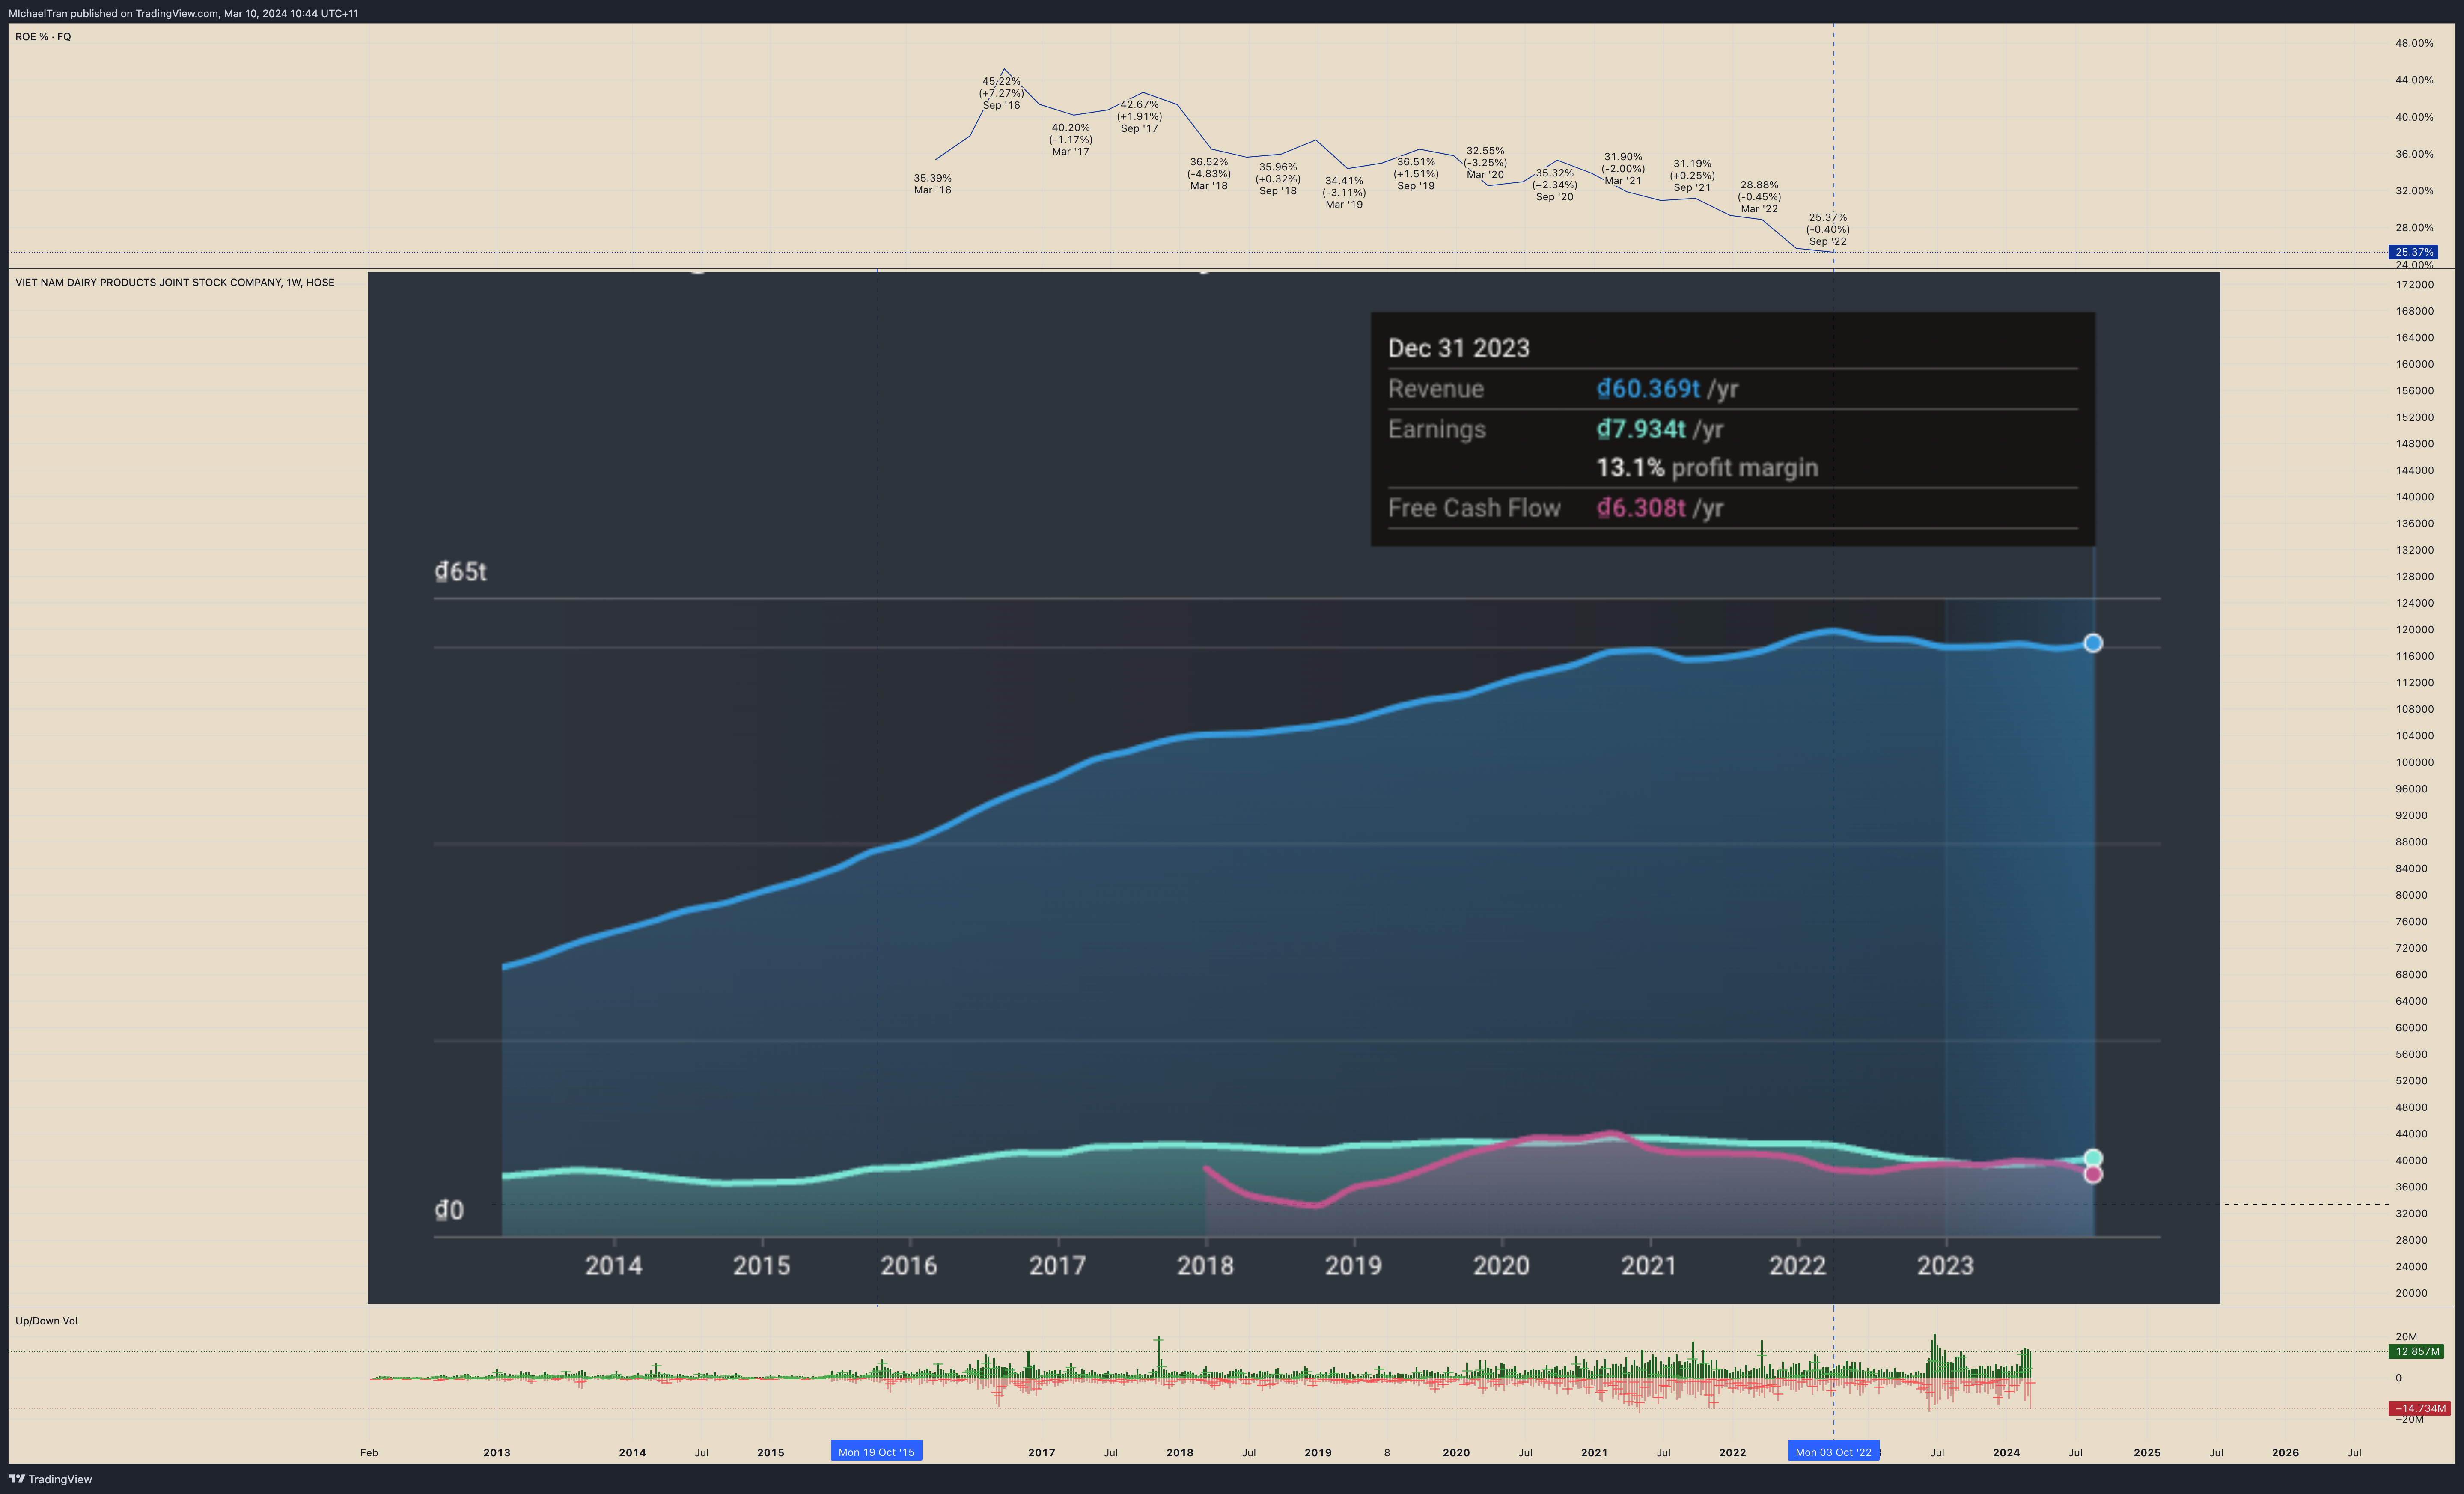The width and height of the screenshot is (2464, 1494).
Task: Click 2024 on the bottom time axis
Action: click(2006, 1453)
